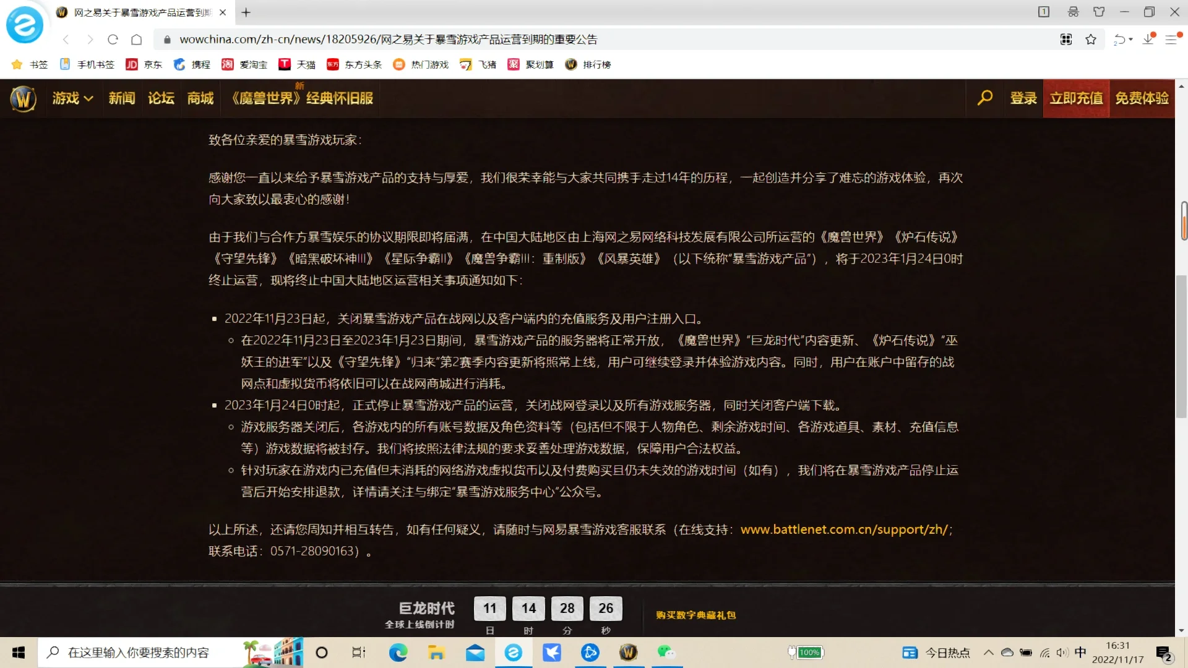
Task: Click the 登录 login button
Action: (x=1023, y=98)
